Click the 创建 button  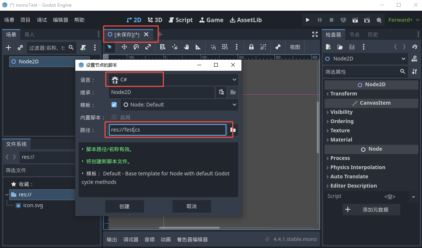click(124, 206)
